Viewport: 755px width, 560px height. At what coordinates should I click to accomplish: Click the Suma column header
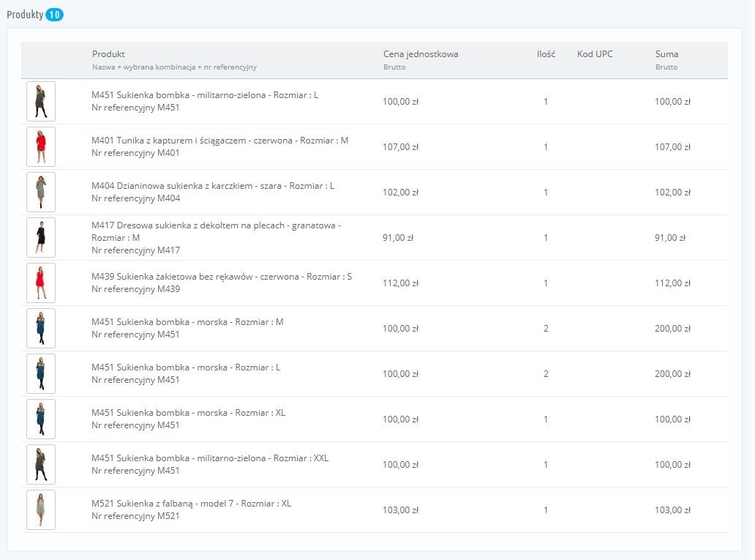[666, 54]
